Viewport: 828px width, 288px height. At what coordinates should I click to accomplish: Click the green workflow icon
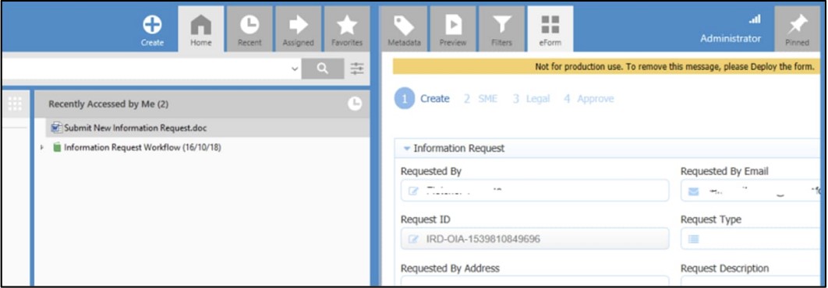point(57,148)
